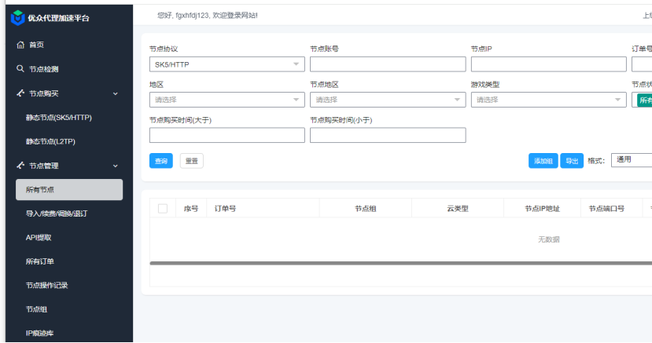Screen dimensions: 652x343
Task: Open the 地区 dropdown
Action: coord(227,100)
